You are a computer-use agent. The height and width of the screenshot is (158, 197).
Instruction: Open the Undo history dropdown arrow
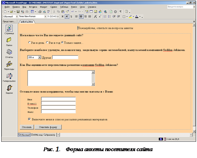76,12
